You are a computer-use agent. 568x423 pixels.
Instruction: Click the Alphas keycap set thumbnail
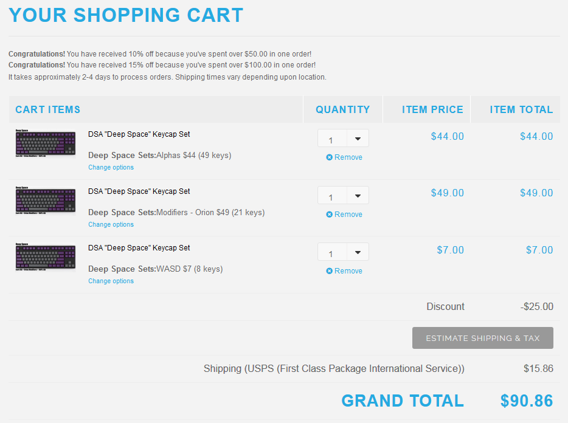point(46,143)
